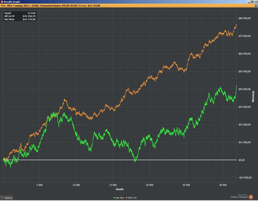
Task: Click the Hands axis title
Action: click(120, 189)
